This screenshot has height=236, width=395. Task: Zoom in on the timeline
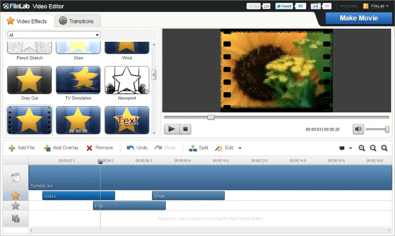362,148
